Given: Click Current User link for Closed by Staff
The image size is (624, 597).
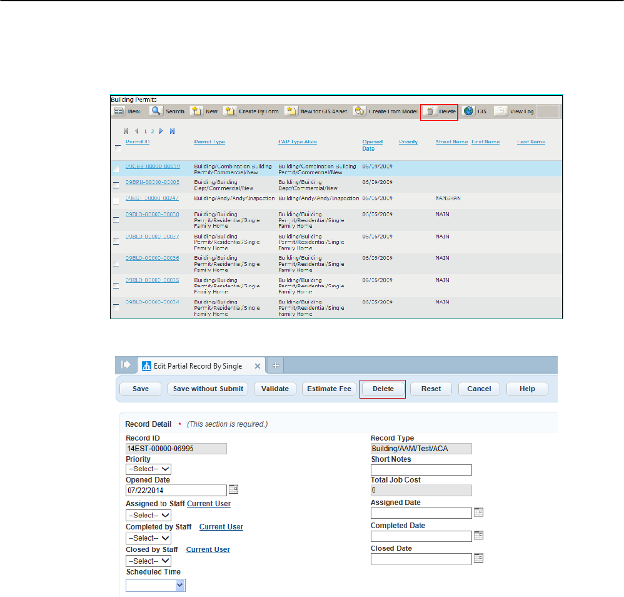Looking at the screenshot, I should click(208, 549).
